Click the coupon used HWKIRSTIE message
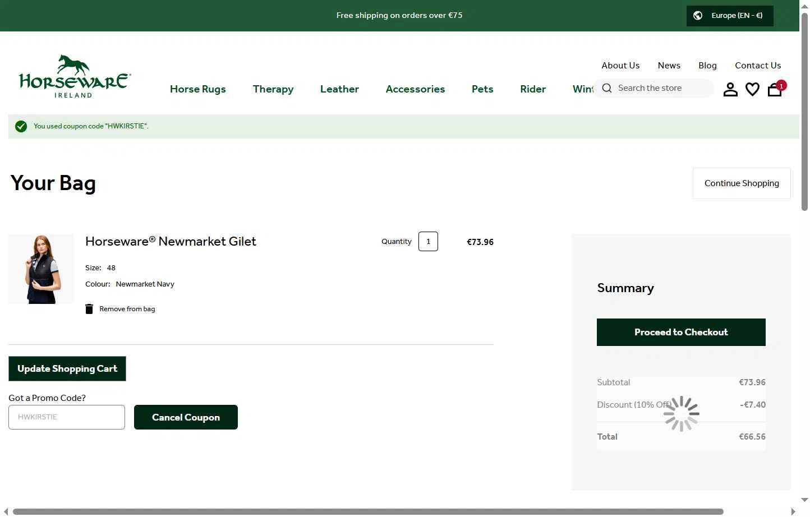This screenshot has width=810, height=517. click(91, 126)
